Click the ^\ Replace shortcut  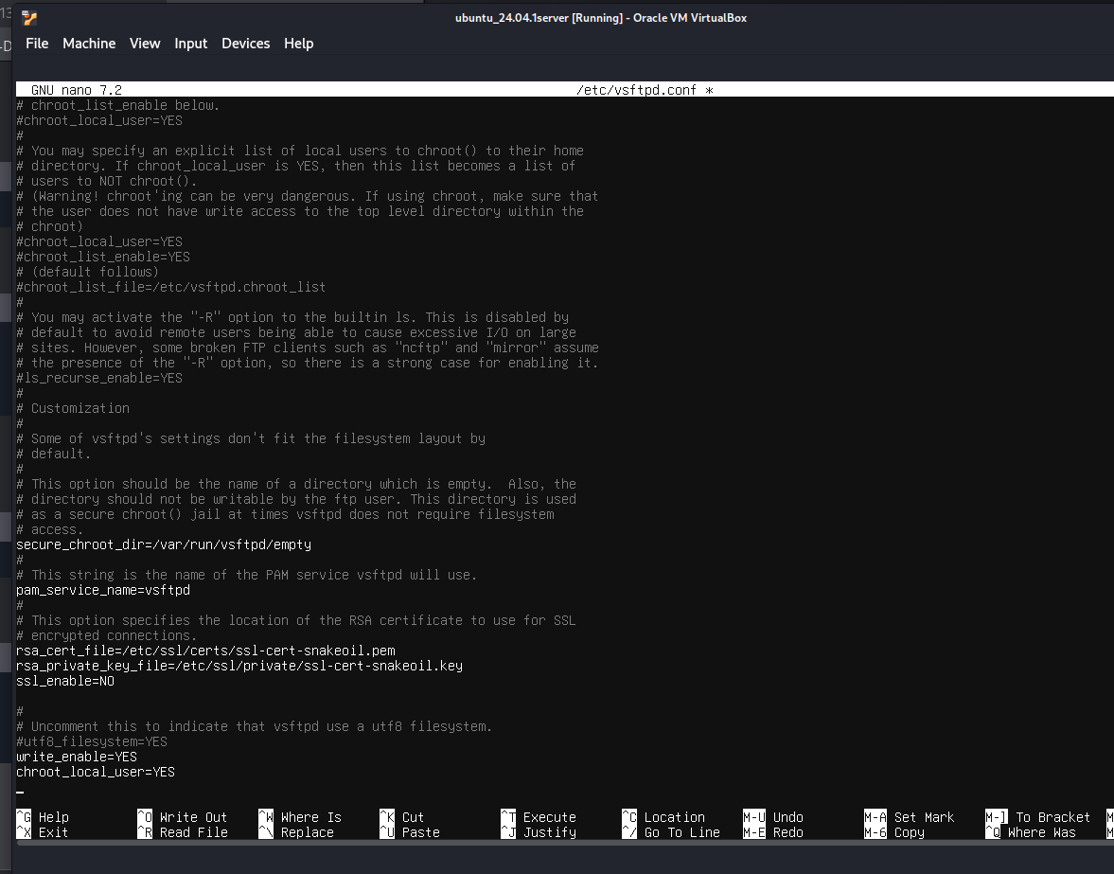(296, 832)
